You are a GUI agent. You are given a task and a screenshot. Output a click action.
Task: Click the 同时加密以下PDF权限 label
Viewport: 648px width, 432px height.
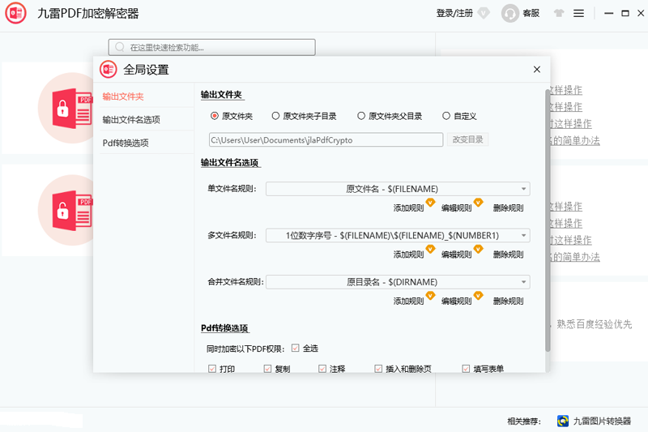[x=245, y=349]
